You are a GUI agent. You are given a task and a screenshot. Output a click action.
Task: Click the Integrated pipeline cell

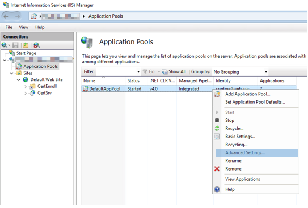pos(189,88)
